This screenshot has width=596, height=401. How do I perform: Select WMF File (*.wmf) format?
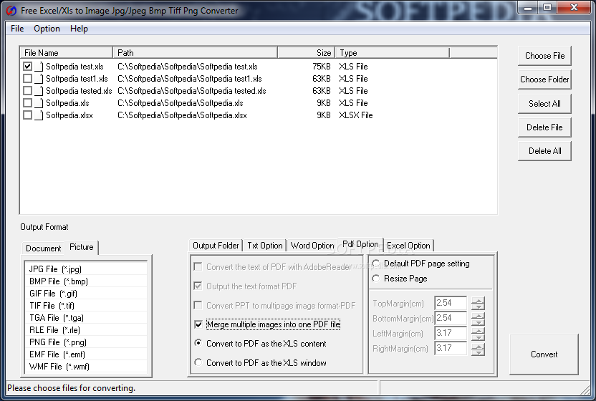[86, 367]
